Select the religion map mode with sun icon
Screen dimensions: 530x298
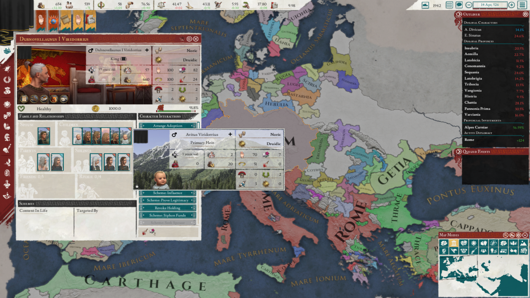click(x=474, y=243)
